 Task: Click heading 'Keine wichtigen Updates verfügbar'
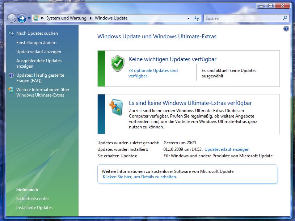tap(173, 59)
